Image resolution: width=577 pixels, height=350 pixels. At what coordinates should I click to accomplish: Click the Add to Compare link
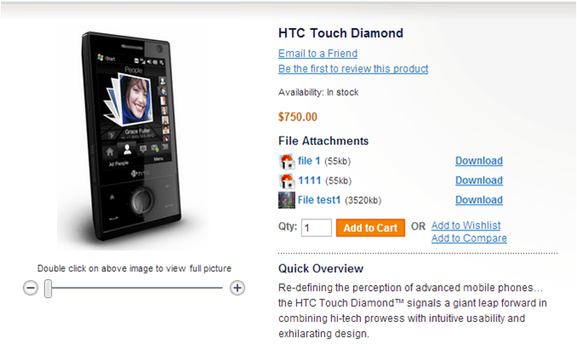coord(469,238)
